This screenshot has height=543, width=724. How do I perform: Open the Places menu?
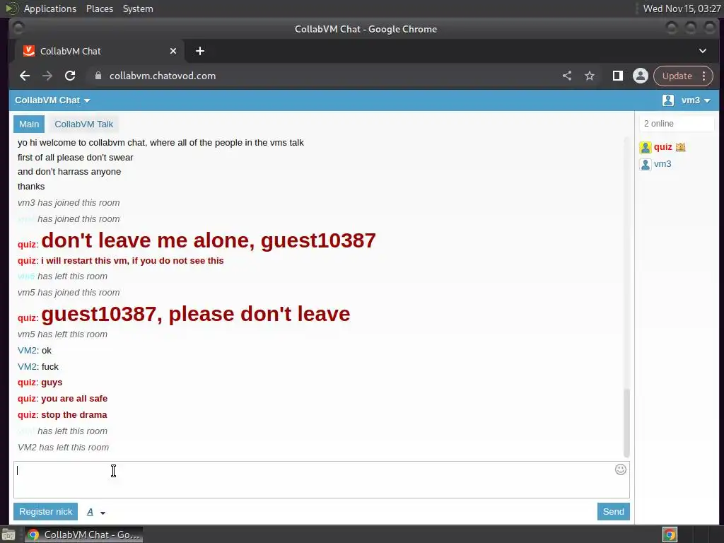[x=99, y=8]
